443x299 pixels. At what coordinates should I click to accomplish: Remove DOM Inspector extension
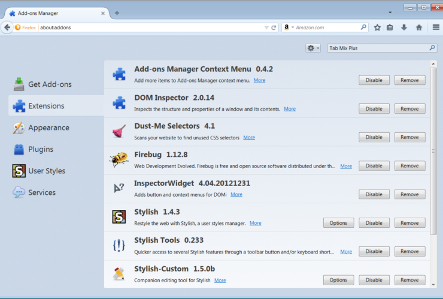409,109
